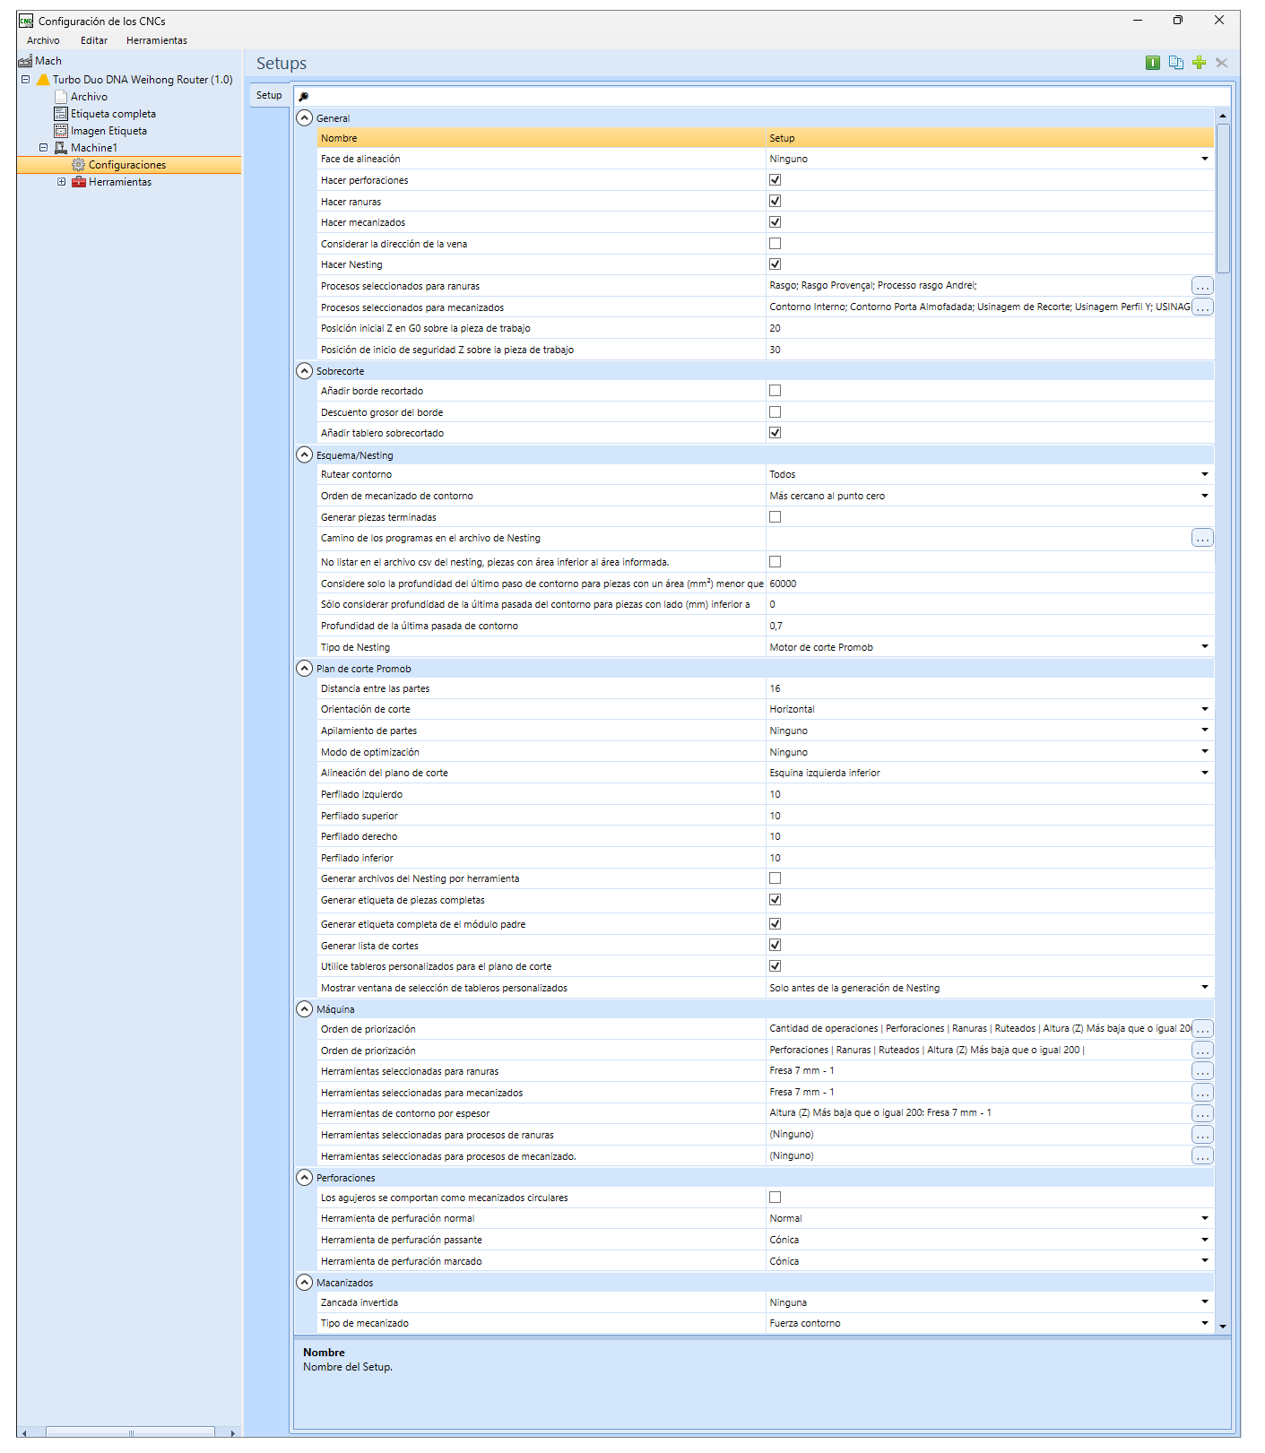Enable Añadir borde recortado checkbox
Image resolution: width=1265 pixels, height=1453 pixels.
click(x=775, y=391)
